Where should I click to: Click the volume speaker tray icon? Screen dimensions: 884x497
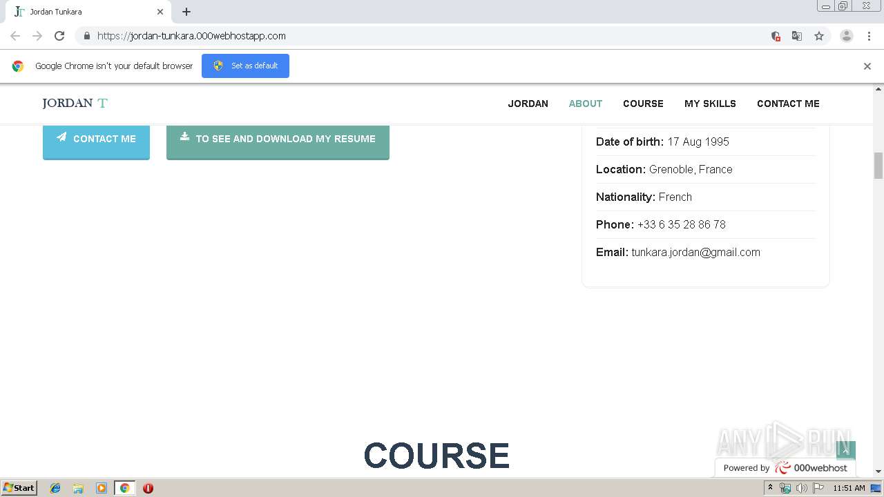click(801, 488)
